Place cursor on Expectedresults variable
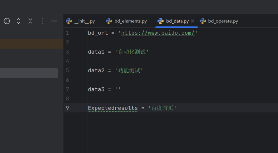 pos(113,108)
